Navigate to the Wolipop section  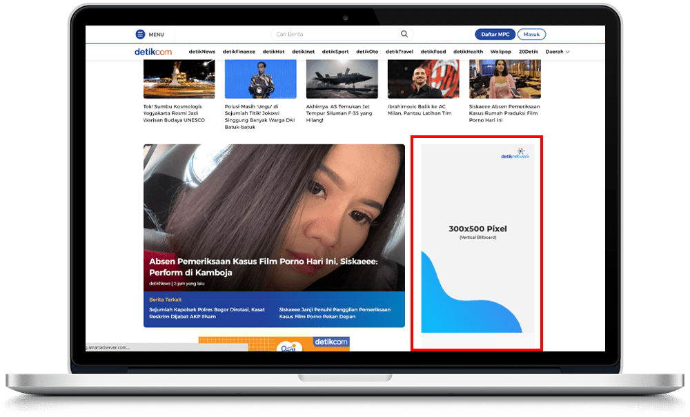[x=501, y=52]
